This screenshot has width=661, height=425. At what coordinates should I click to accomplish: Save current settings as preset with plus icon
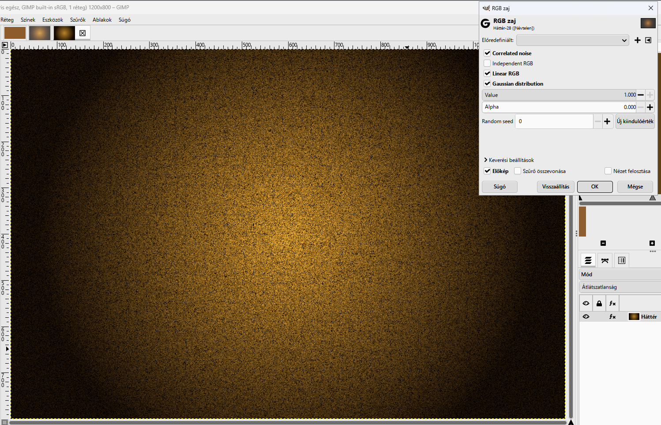click(638, 40)
